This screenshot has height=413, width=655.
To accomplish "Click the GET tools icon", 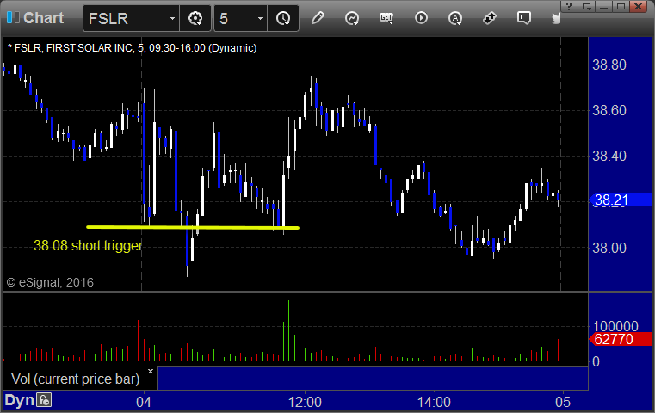I will pos(386,18).
